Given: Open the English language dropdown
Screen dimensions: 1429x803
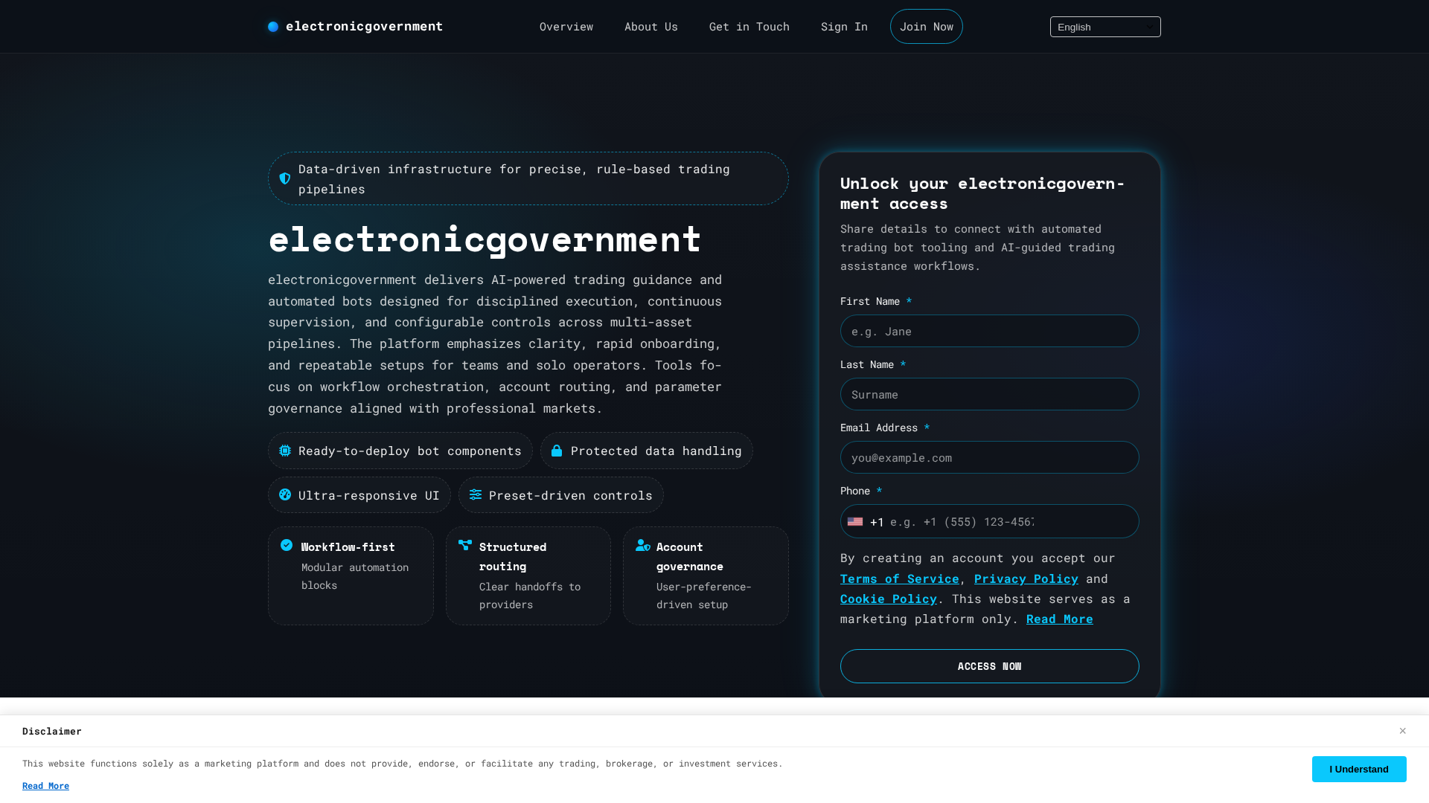Looking at the screenshot, I should click(x=1105, y=27).
